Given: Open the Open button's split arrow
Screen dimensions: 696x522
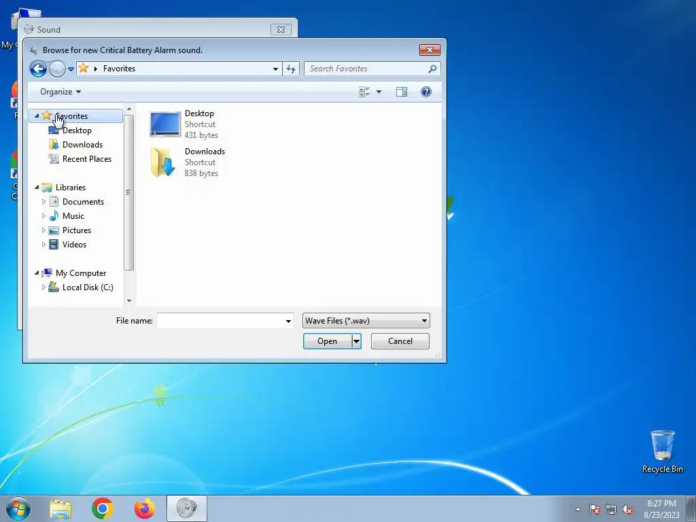Looking at the screenshot, I should point(356,341).
